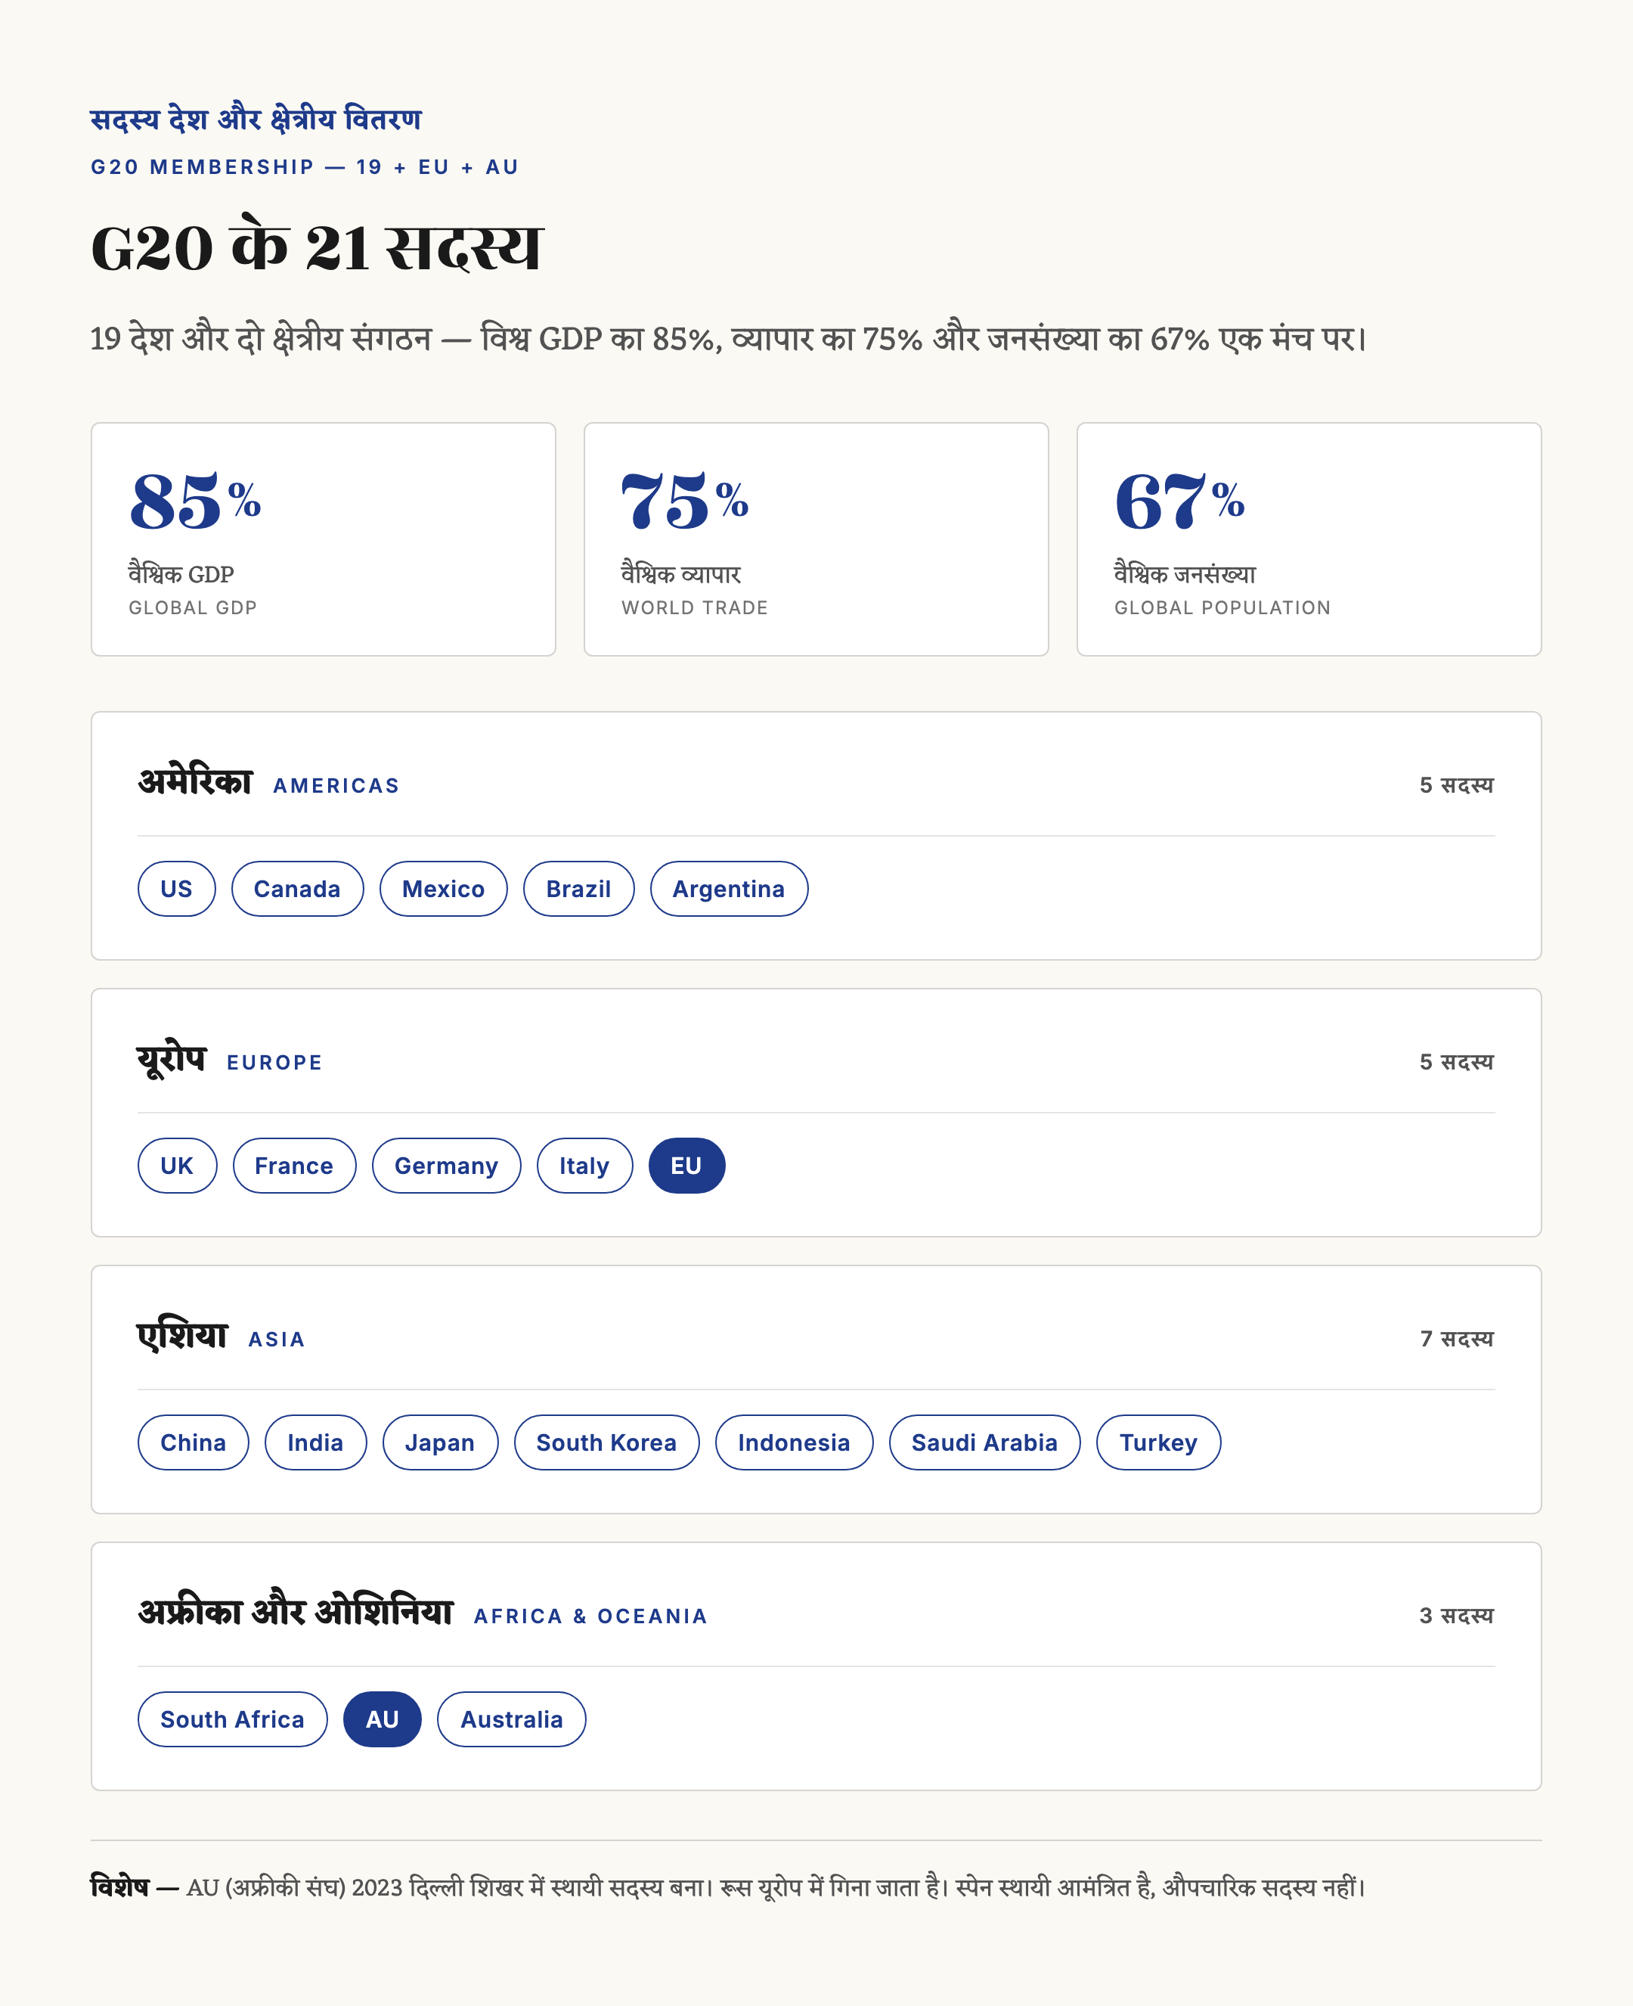
Task: Click the Italy member pill
Action: point(584,1165)
